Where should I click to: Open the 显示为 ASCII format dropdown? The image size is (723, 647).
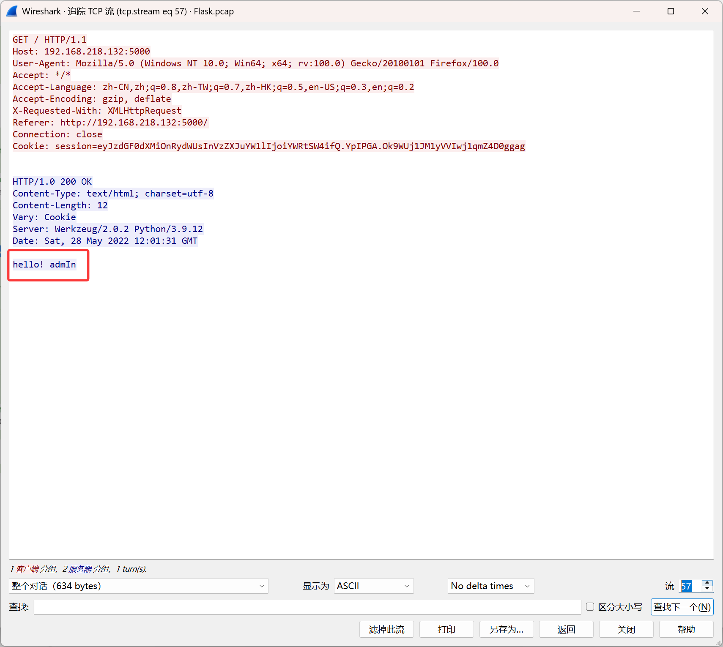pyautogui.click(x=374, y=586)
